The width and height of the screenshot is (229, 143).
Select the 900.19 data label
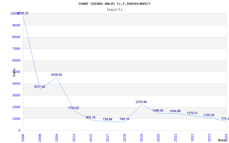click(x=90, y=117)
